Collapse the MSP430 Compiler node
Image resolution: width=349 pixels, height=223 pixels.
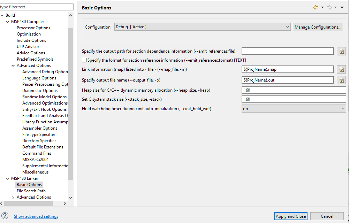pos(8,22)
